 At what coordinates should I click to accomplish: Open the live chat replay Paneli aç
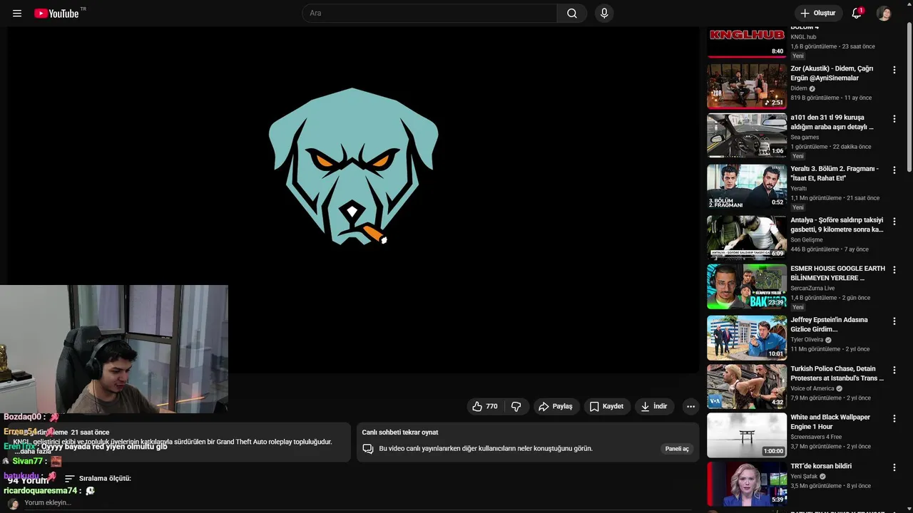point(677,449)
